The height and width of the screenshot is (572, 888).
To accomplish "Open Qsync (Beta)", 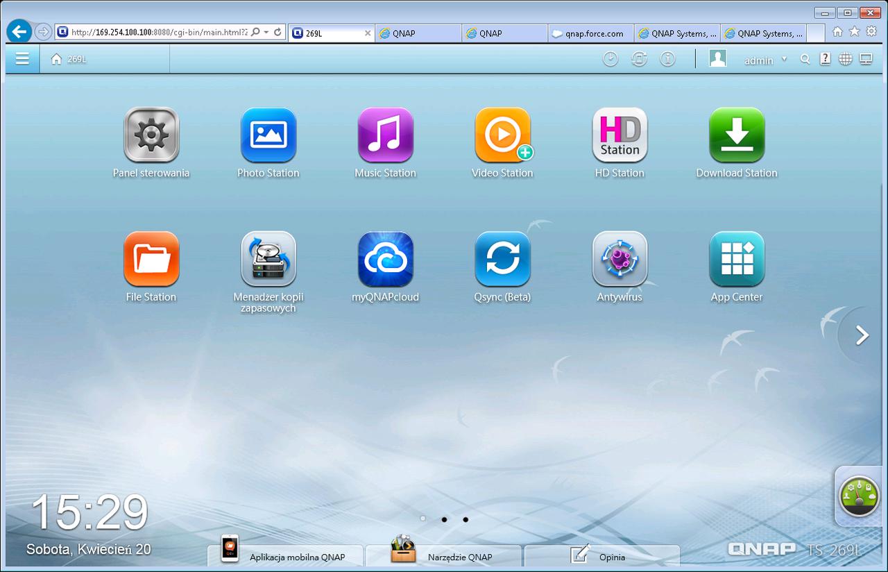I will pyautogui.click(x=503, y=259).
